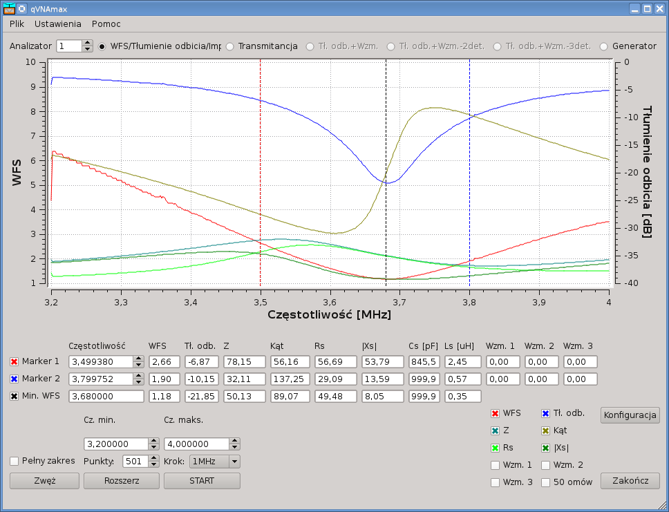The width and height of the screenshot is (669, 512).
Task: Click Marker 1 Tł. odb. value -6,87
Action: point(201,362)
